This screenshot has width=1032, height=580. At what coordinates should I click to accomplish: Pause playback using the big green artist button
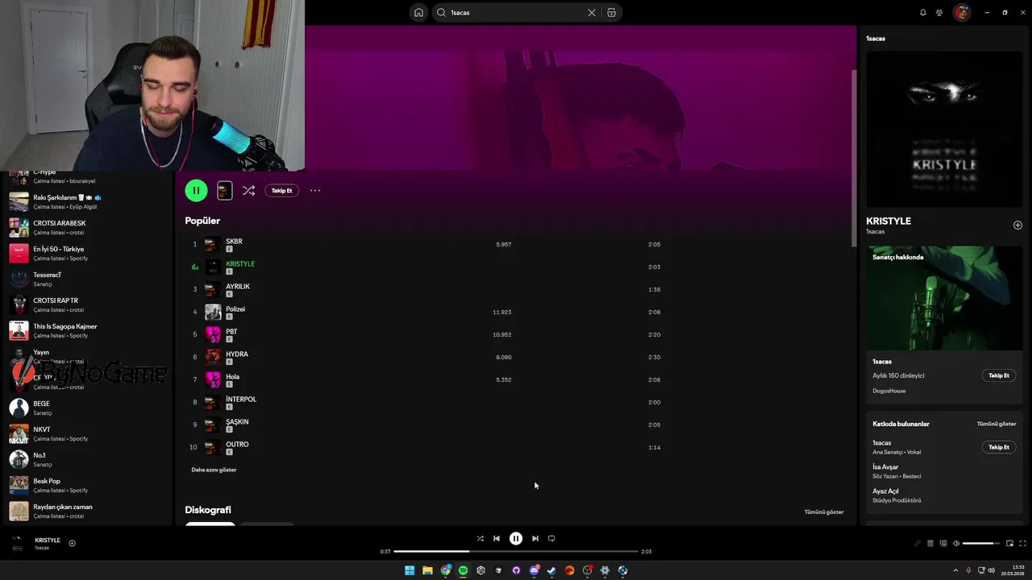click(x=196, y=190)
